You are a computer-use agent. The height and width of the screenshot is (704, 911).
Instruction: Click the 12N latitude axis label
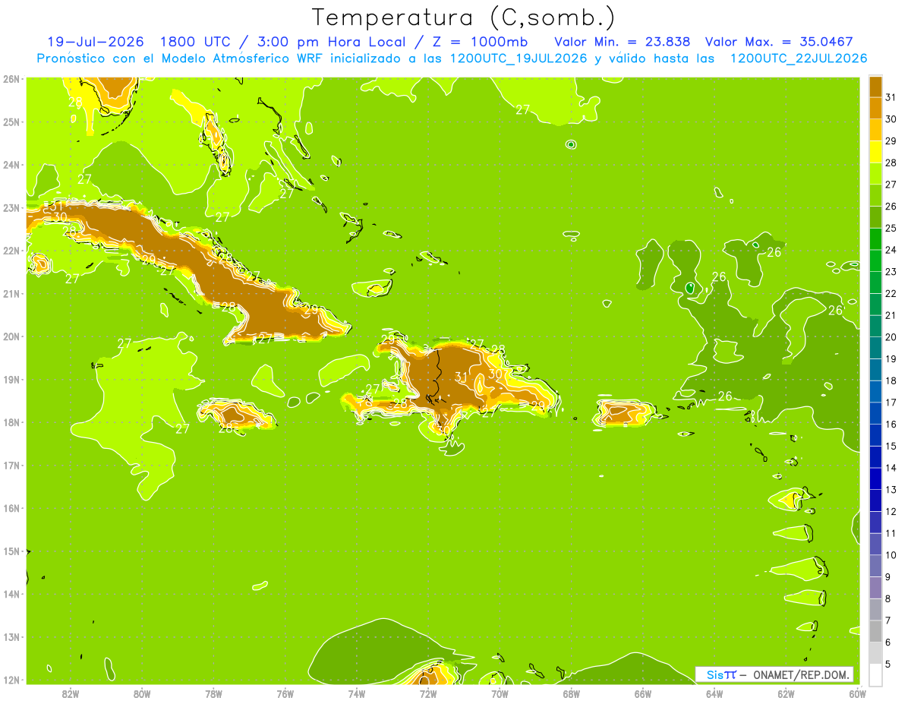(11, 680)
